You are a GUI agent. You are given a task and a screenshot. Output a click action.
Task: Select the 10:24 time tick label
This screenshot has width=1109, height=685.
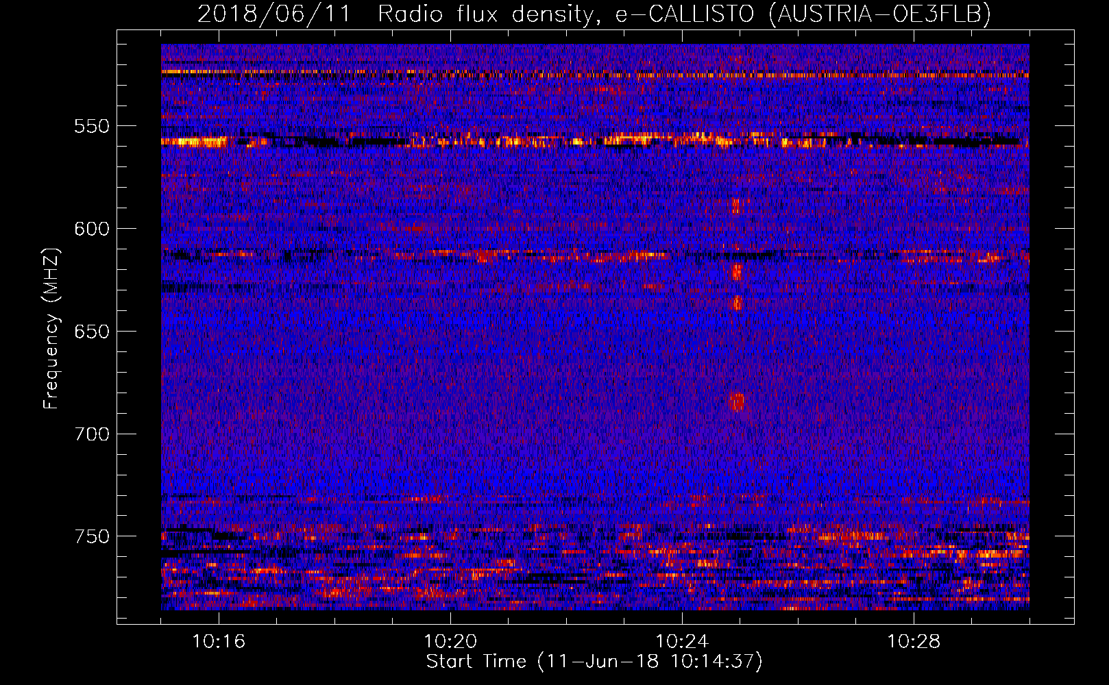point(682,642)
